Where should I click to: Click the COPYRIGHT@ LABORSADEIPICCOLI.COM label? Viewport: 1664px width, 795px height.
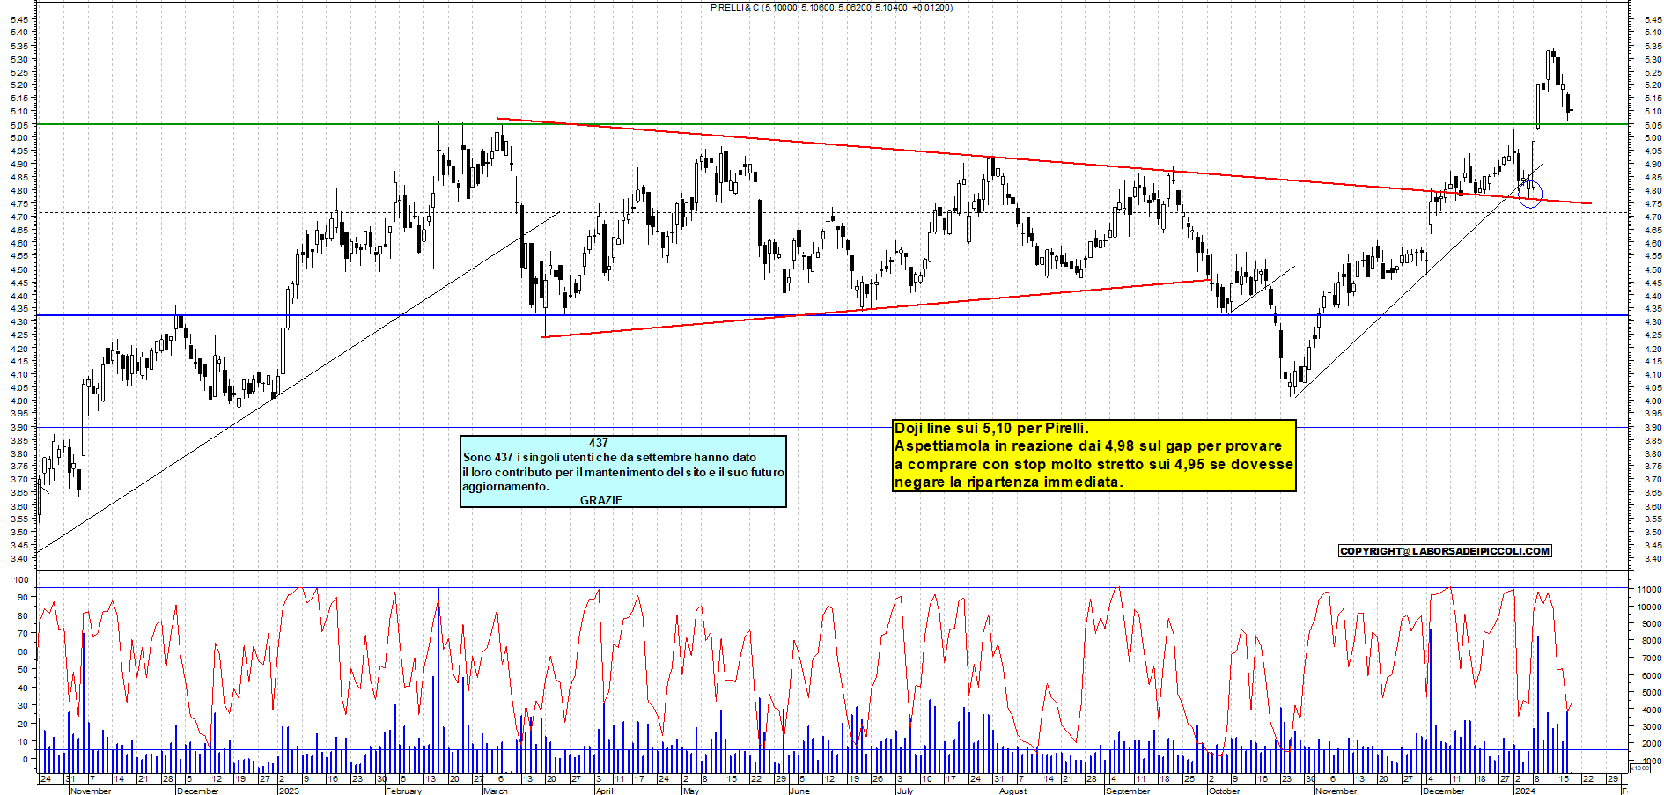[x=1445, y=551]
